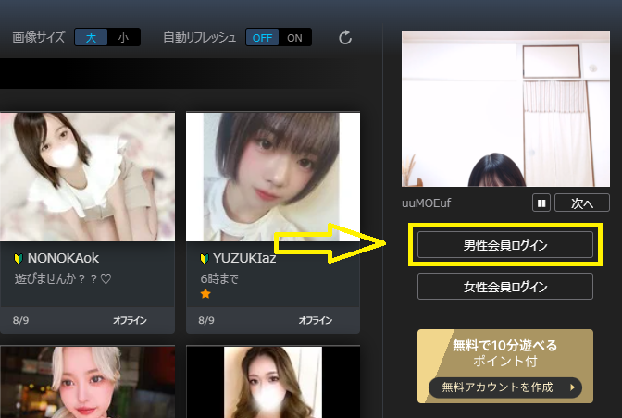
Task: Click 無料アカウントを作成 button
Action: [x=505, y=387]
